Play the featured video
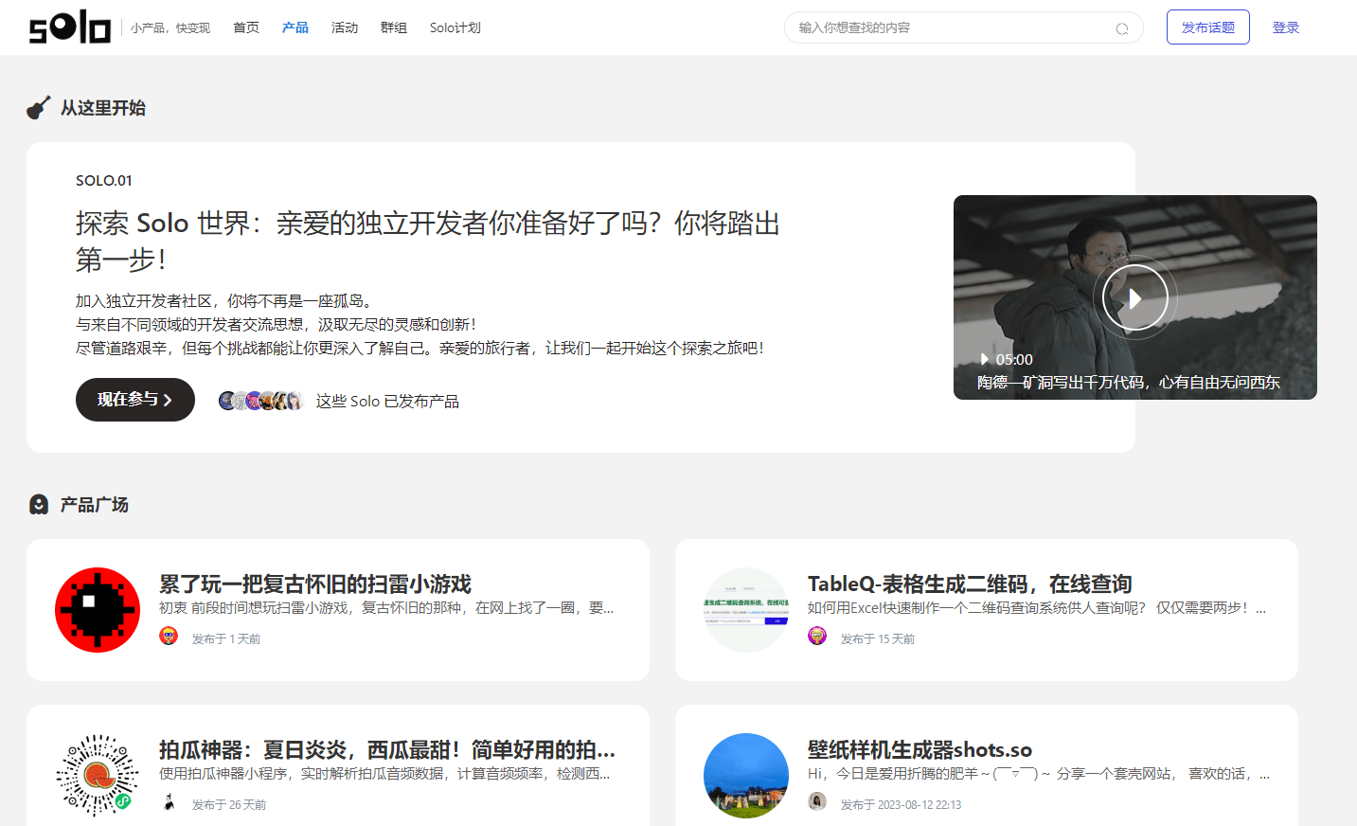The width and height of the screenshot is (1357, 826). tap(1134, 297)
